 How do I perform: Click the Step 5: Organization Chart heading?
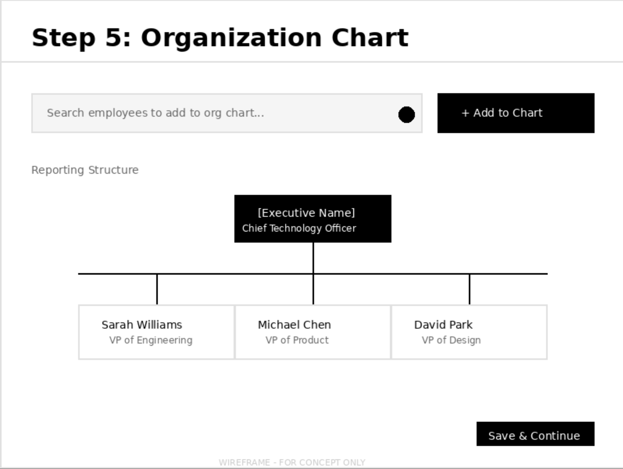220,37
